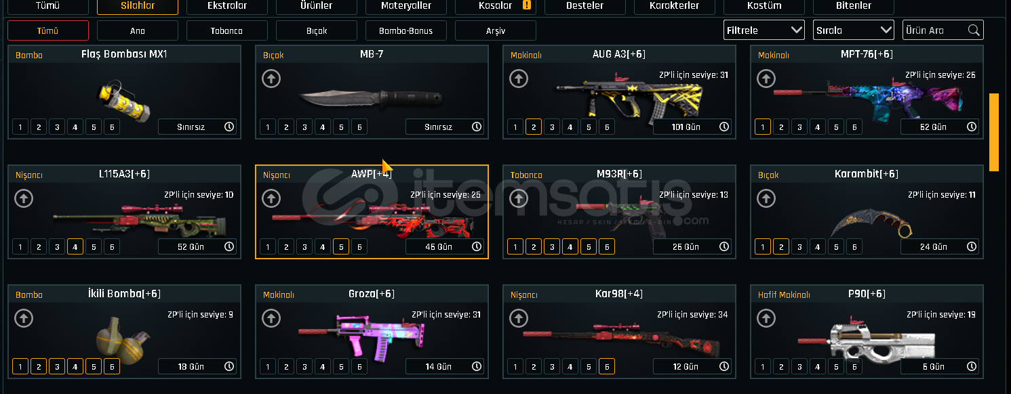Viewport: 1011px width, 394px height.
Task: Click the search magnifier icon
Action: point(974,30)
